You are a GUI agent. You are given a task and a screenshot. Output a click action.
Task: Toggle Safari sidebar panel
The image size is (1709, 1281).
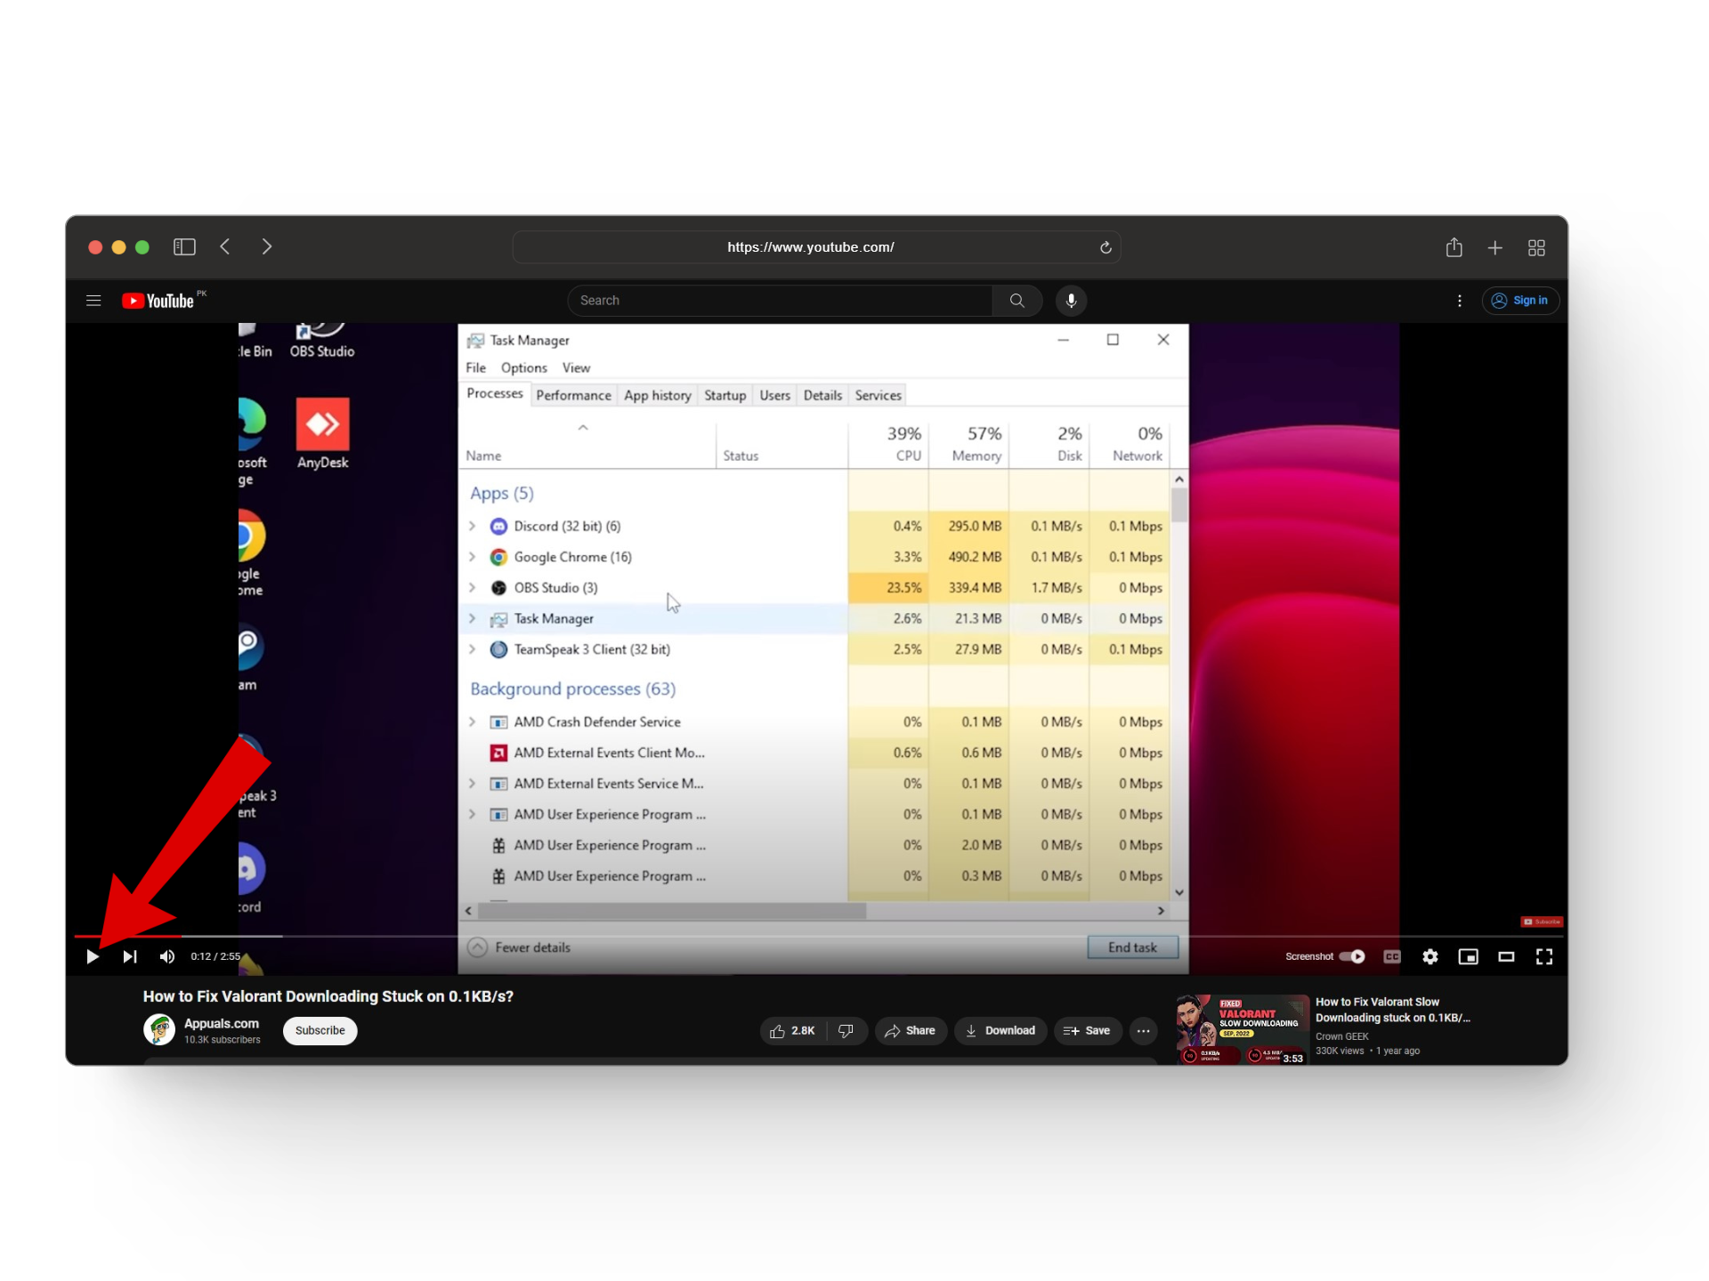184,247
